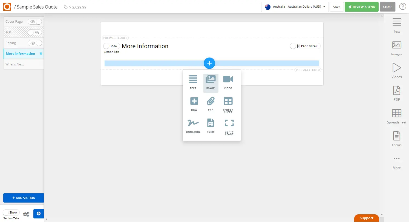Toggle Show for Section Tabs

click(x=11, y=212)
